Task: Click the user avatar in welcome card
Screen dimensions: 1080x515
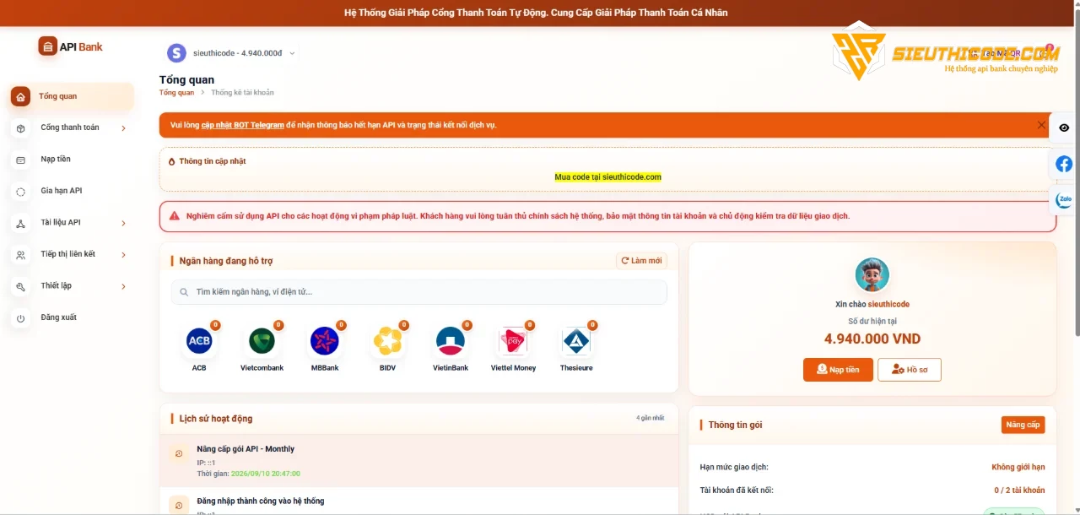Action: 872,275
